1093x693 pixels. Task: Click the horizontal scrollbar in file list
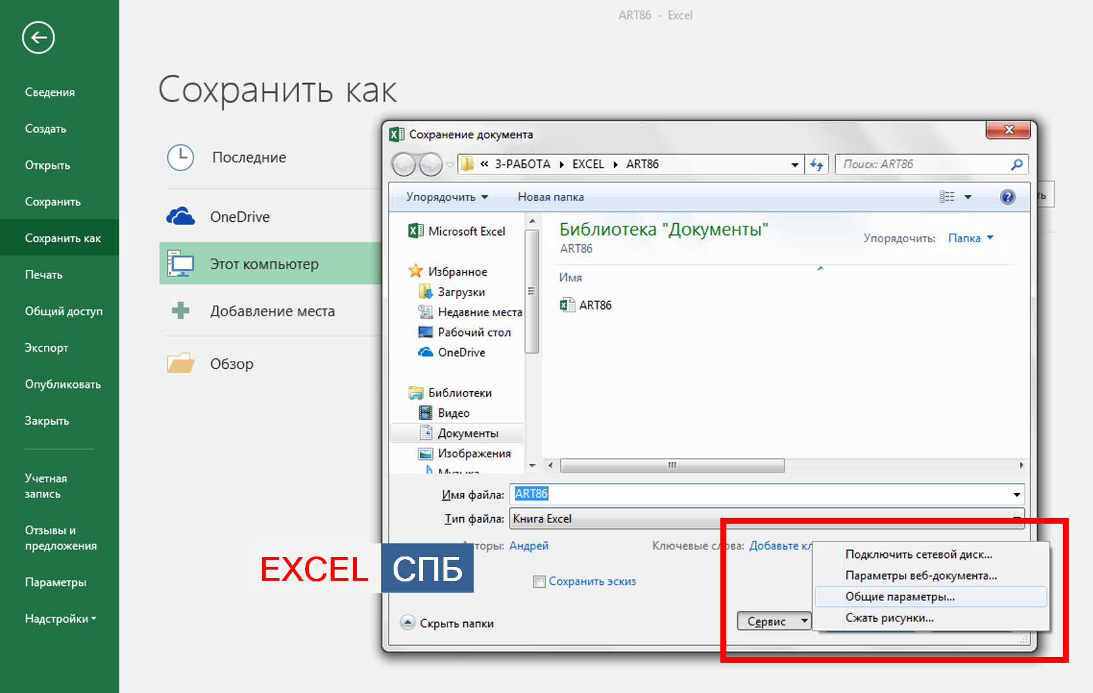tap(672, 465)
